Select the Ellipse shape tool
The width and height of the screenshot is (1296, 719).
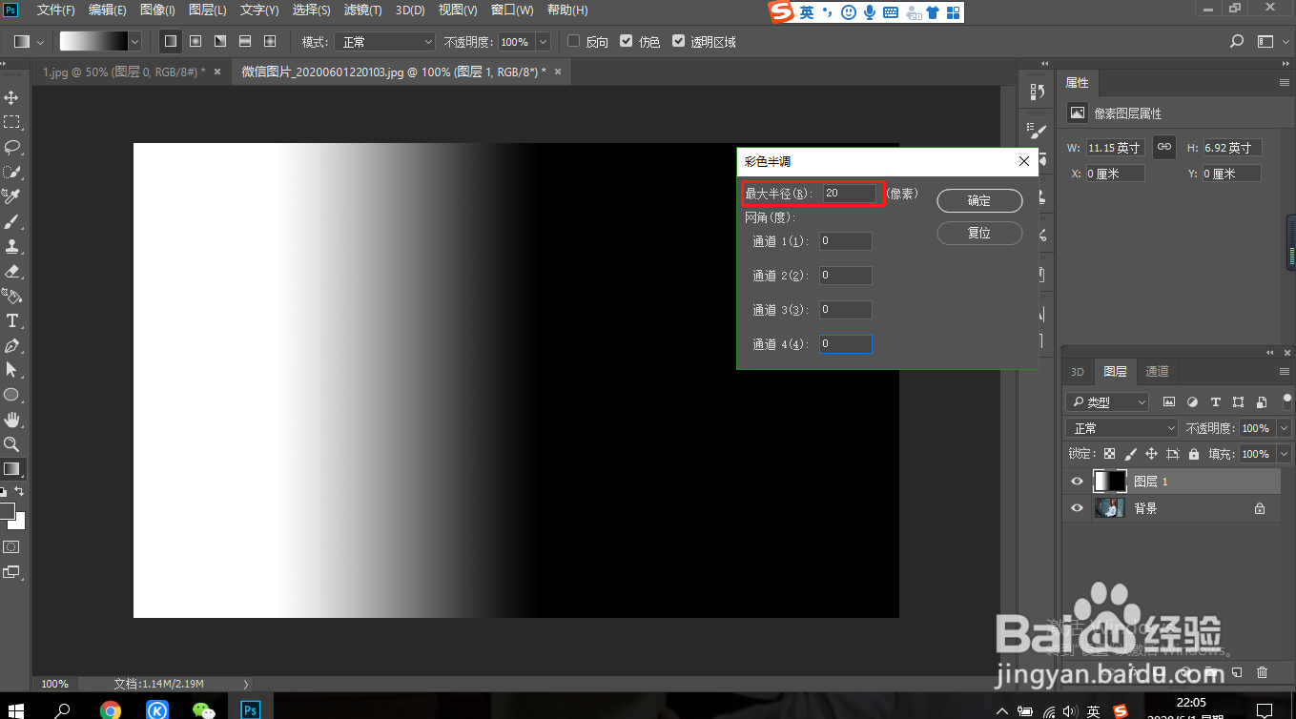coord(12,395)
